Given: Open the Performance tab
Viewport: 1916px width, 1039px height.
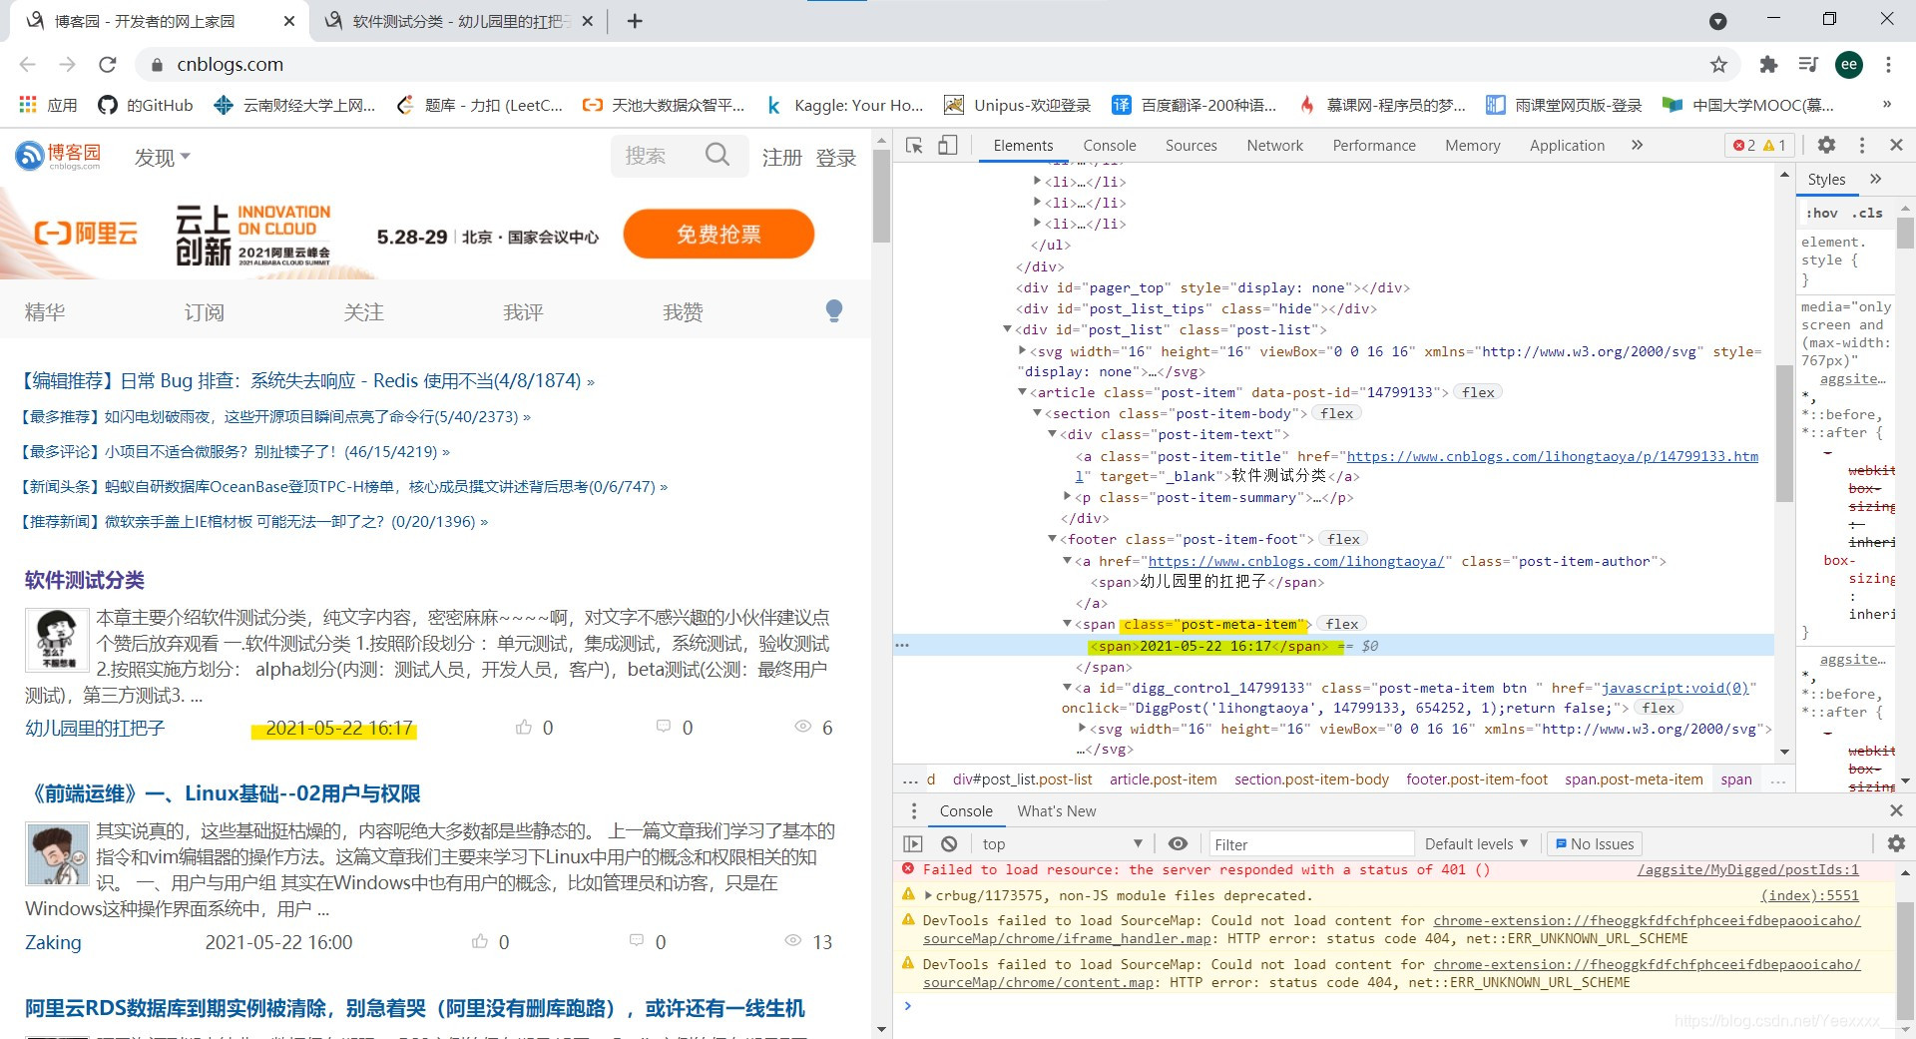Looking at the screenshot, I should (x=1373, y=146).
